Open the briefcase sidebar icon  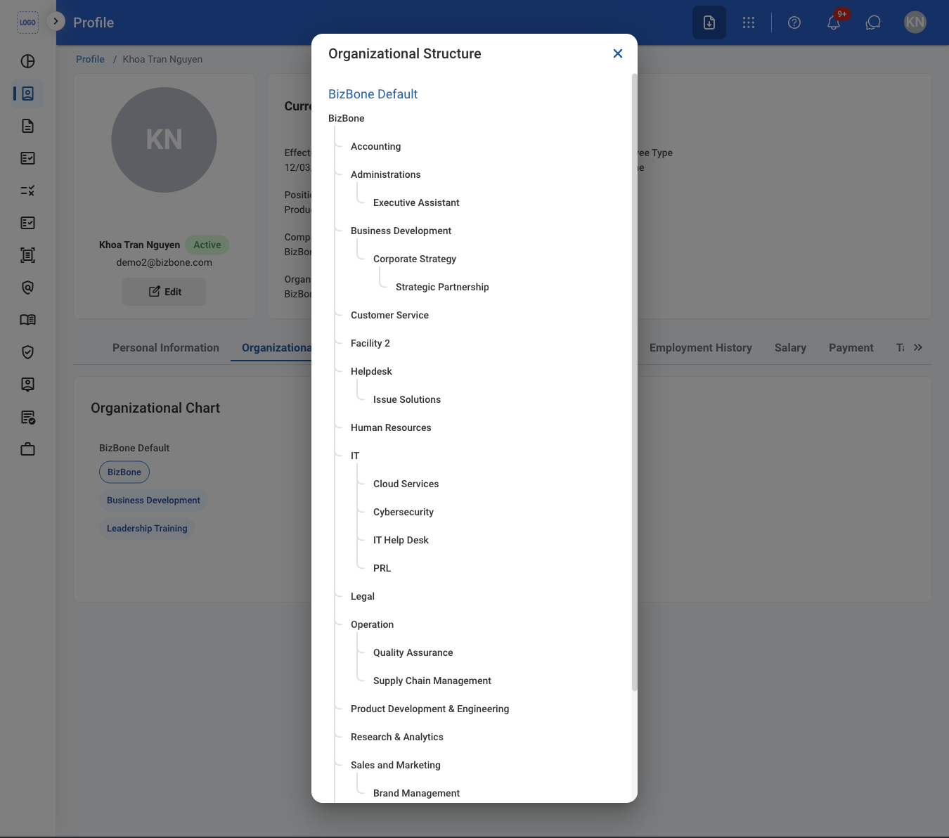(x=28, y=449)
